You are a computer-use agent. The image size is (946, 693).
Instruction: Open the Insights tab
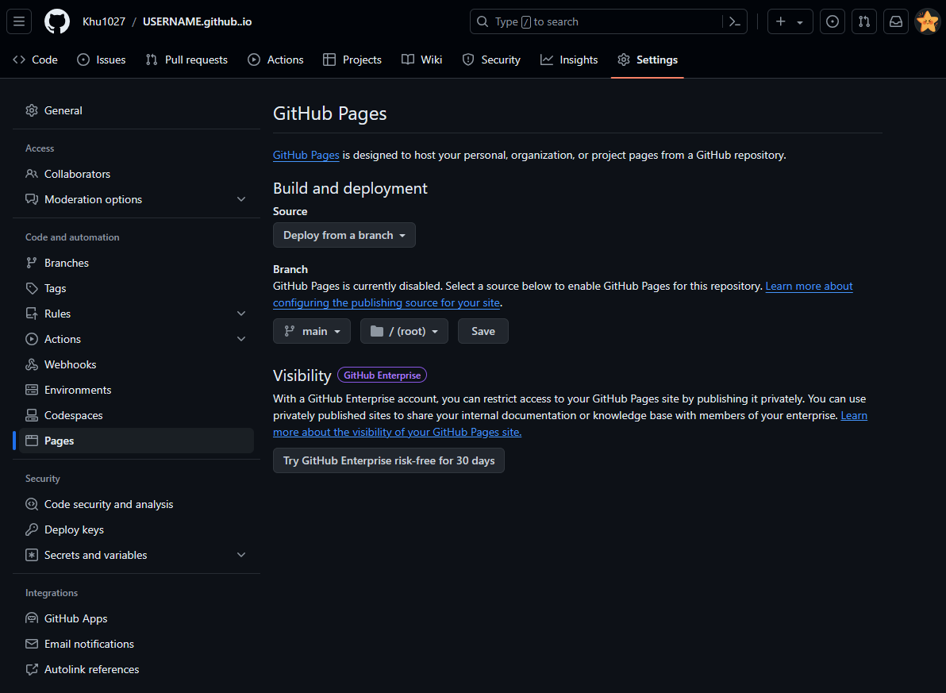coord(569,60)
